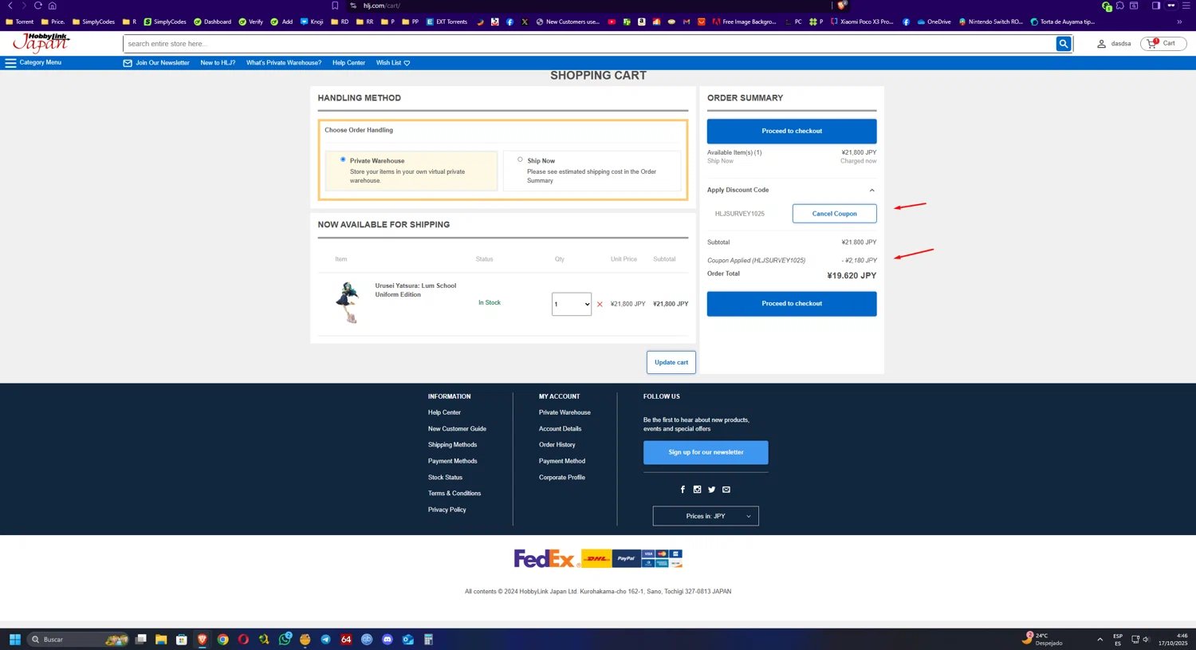Open the Twitter icon in footer
1196x650 pixels.
coord(711,490)
